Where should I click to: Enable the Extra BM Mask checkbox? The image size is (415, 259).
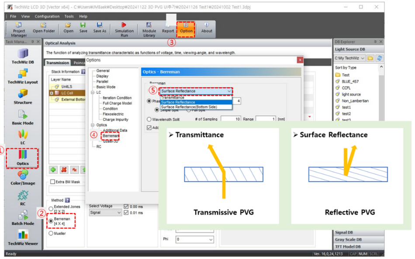click(53, 182)
